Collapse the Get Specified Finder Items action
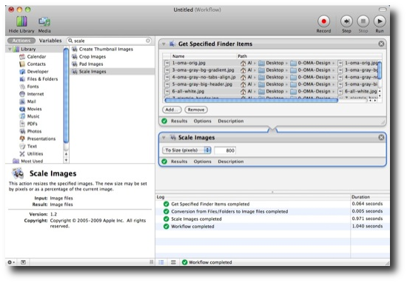 click(164, 44)
